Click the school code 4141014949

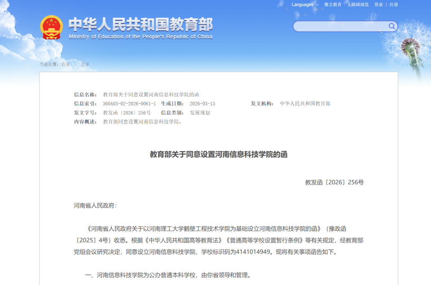click(x=253, y=252)
